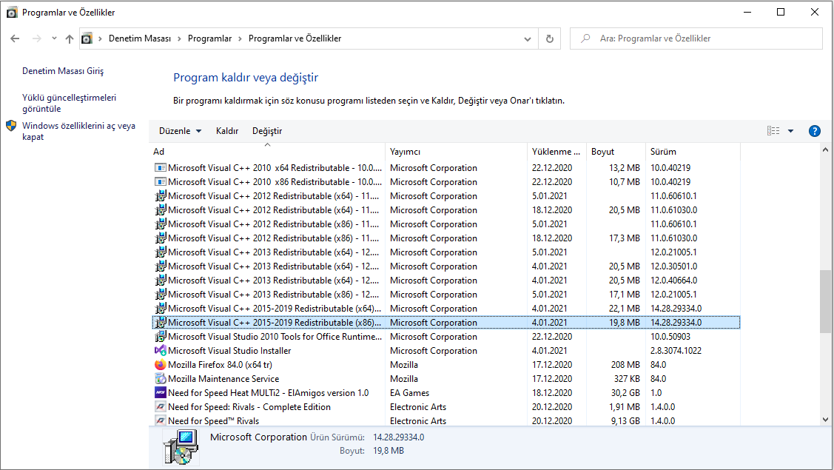Image resolution: width=834 pixels, height=470 pixels.
Task: Select Visual C++ 2015-2019 Redistributable (x64) row
Action: click(x=445, y=308)
